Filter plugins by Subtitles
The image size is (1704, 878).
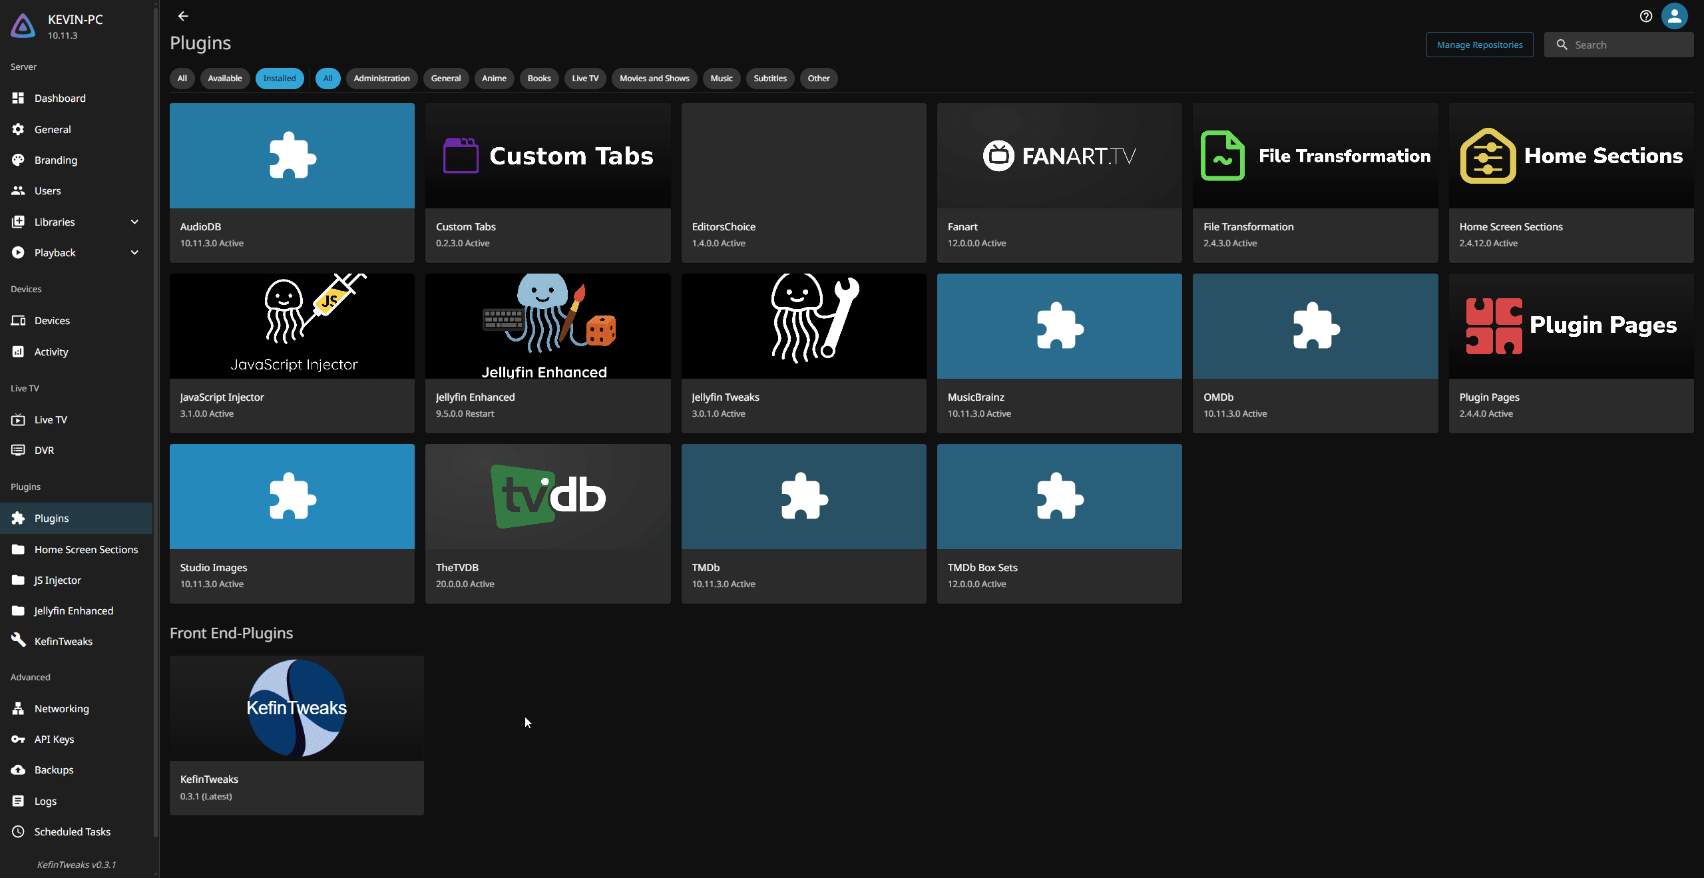(769, 79)
